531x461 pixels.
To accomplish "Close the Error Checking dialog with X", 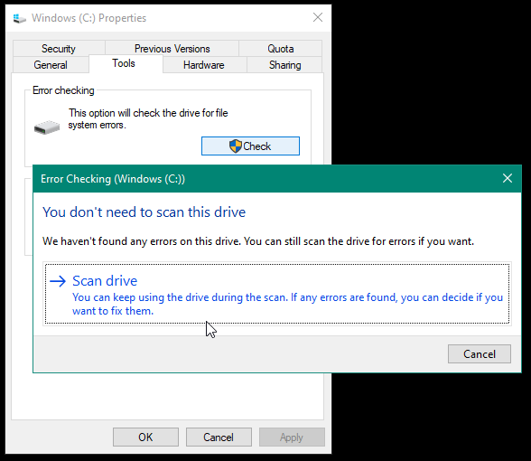I will [x=508, y=178].
